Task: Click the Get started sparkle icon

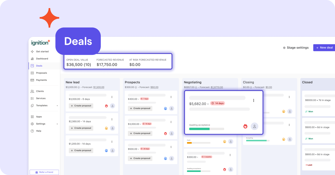Action: tap(32, 52)
